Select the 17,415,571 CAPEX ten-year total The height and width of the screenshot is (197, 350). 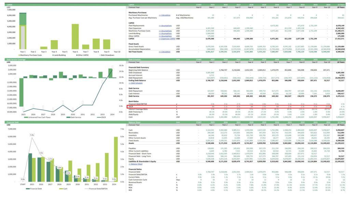(x=339, y=39)
